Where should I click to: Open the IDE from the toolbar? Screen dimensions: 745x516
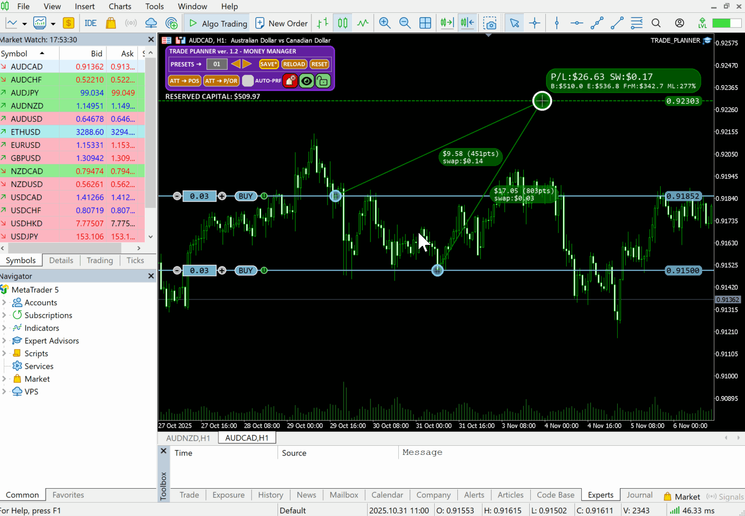(x=91, y=23)
